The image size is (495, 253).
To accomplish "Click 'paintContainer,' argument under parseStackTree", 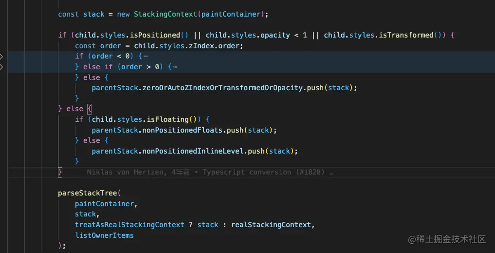I will click(x=107, y=204).
